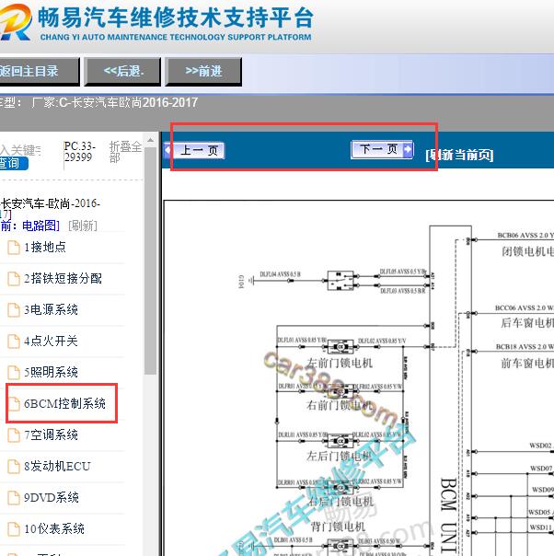Open 2搭铁短接分配 in the tree
The width and height of the screenshot is (554, 556).
click(x=63, y=278)
